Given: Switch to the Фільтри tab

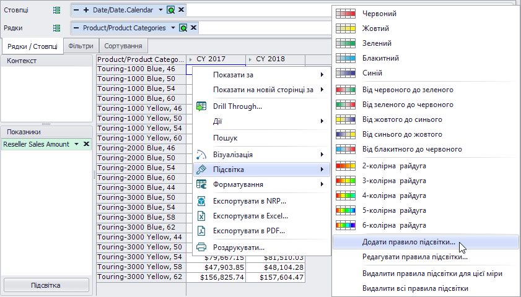Looking at the screenshot, I should (81, 46).
